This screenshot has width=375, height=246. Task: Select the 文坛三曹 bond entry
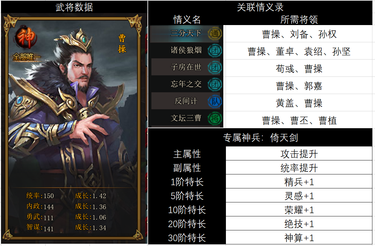point(186,118)
